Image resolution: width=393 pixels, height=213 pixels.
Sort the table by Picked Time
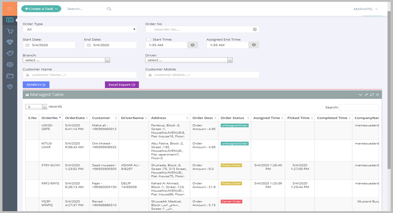coord(300,118)
